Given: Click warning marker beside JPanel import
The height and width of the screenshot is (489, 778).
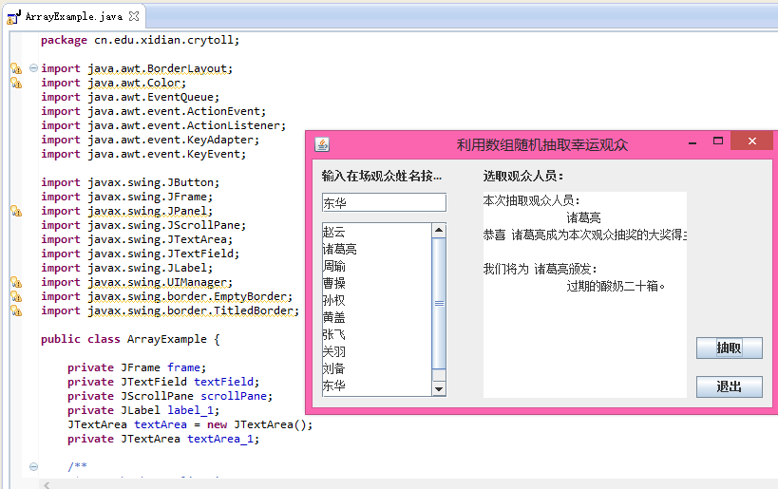Looking at the screenshot, I should pos(16,212).
